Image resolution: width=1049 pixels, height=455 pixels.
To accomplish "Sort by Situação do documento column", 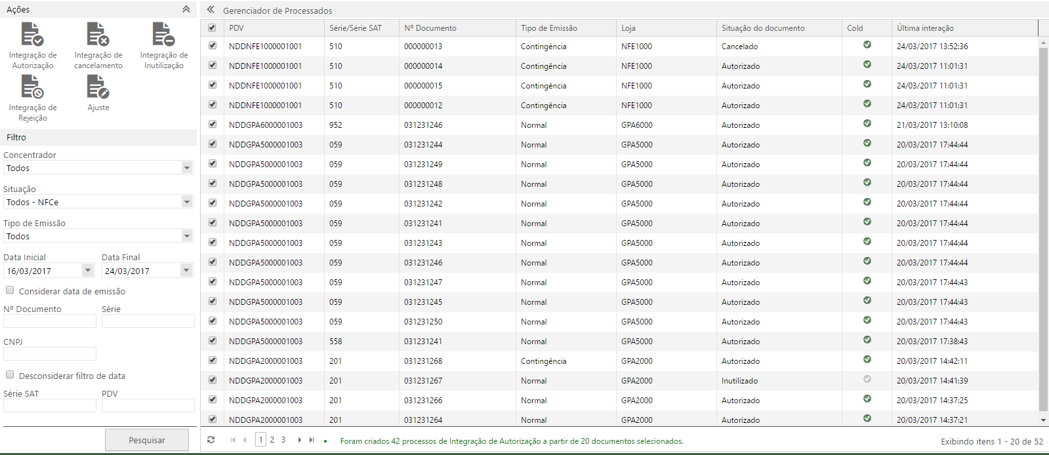I will point(763,28).
